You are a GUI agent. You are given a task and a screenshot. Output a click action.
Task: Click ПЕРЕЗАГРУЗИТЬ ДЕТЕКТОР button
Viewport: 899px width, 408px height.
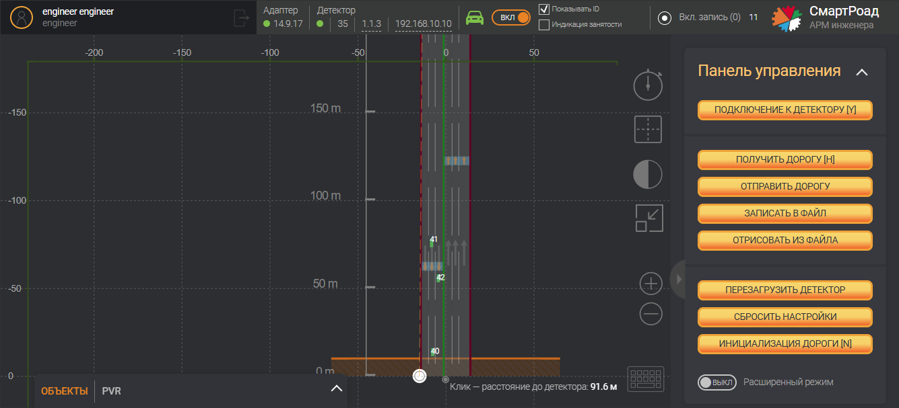[x=785, y=290]
